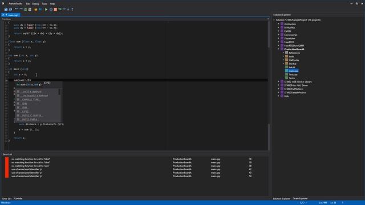Screen dimensions: 365x205
Task: Expand the CMSIS project node
Action: point(279,31)
